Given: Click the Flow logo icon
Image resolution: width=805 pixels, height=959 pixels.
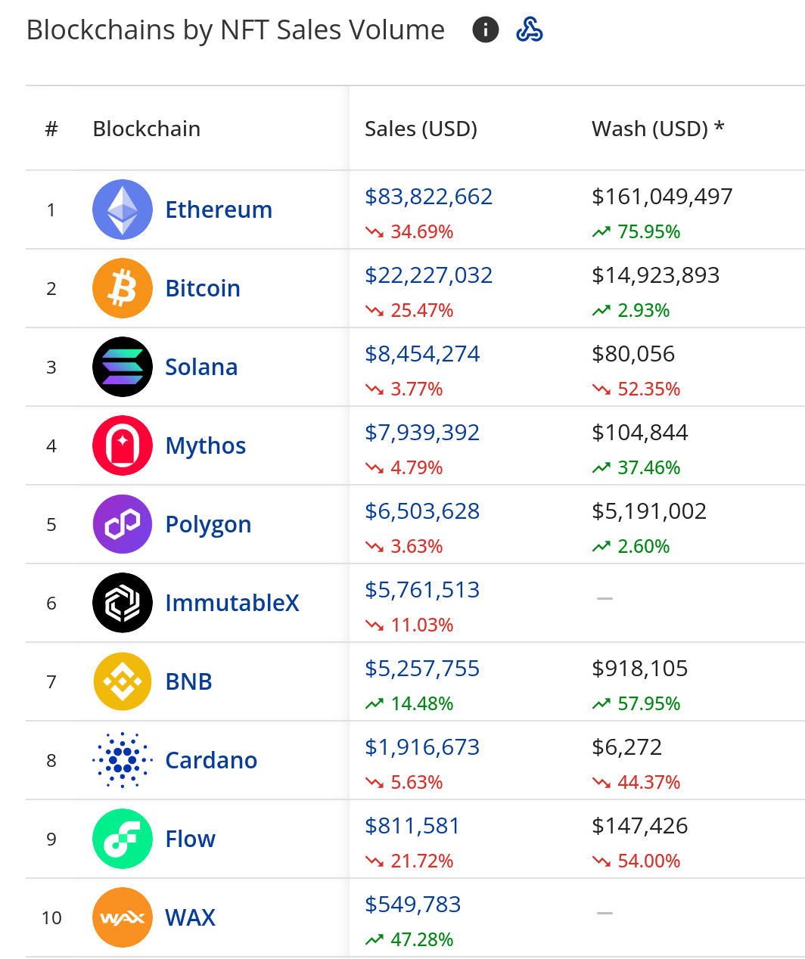Looking at the screenshot, I should [x=123, y=839].
